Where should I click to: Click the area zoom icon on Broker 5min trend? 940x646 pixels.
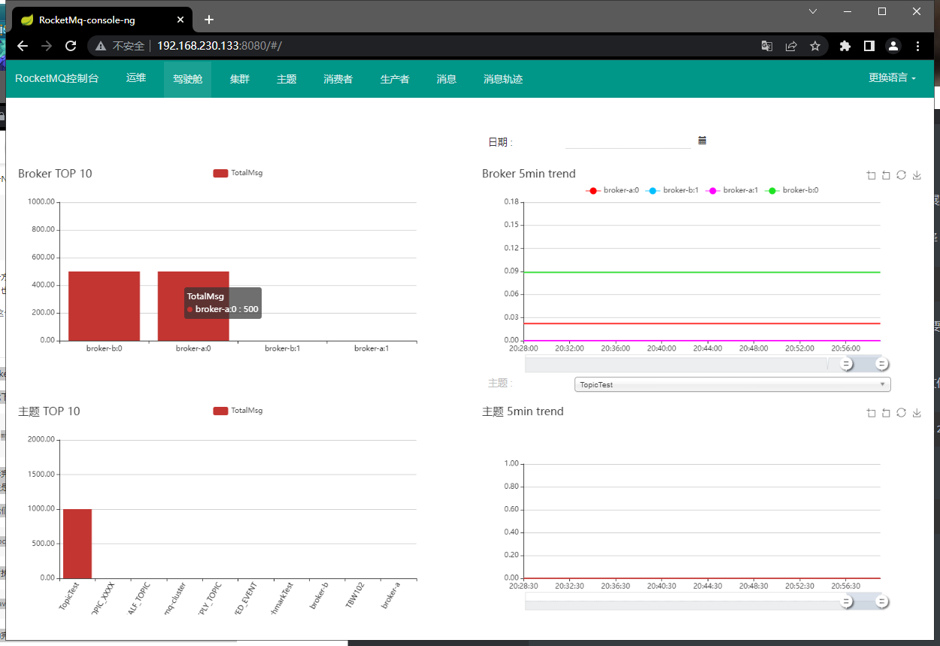[871, 175]
